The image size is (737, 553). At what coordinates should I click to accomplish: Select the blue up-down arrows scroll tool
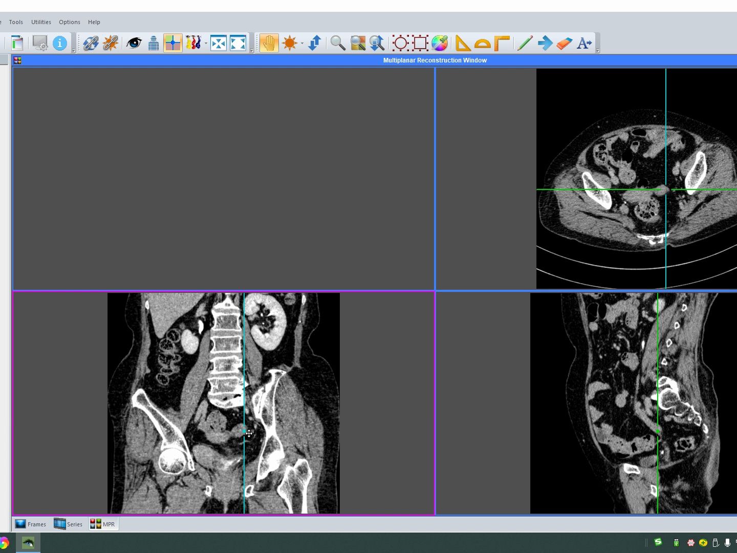point(315,43)
